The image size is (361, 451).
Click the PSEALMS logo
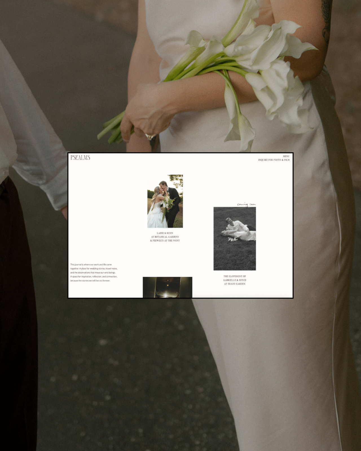(x=80, y=158)
